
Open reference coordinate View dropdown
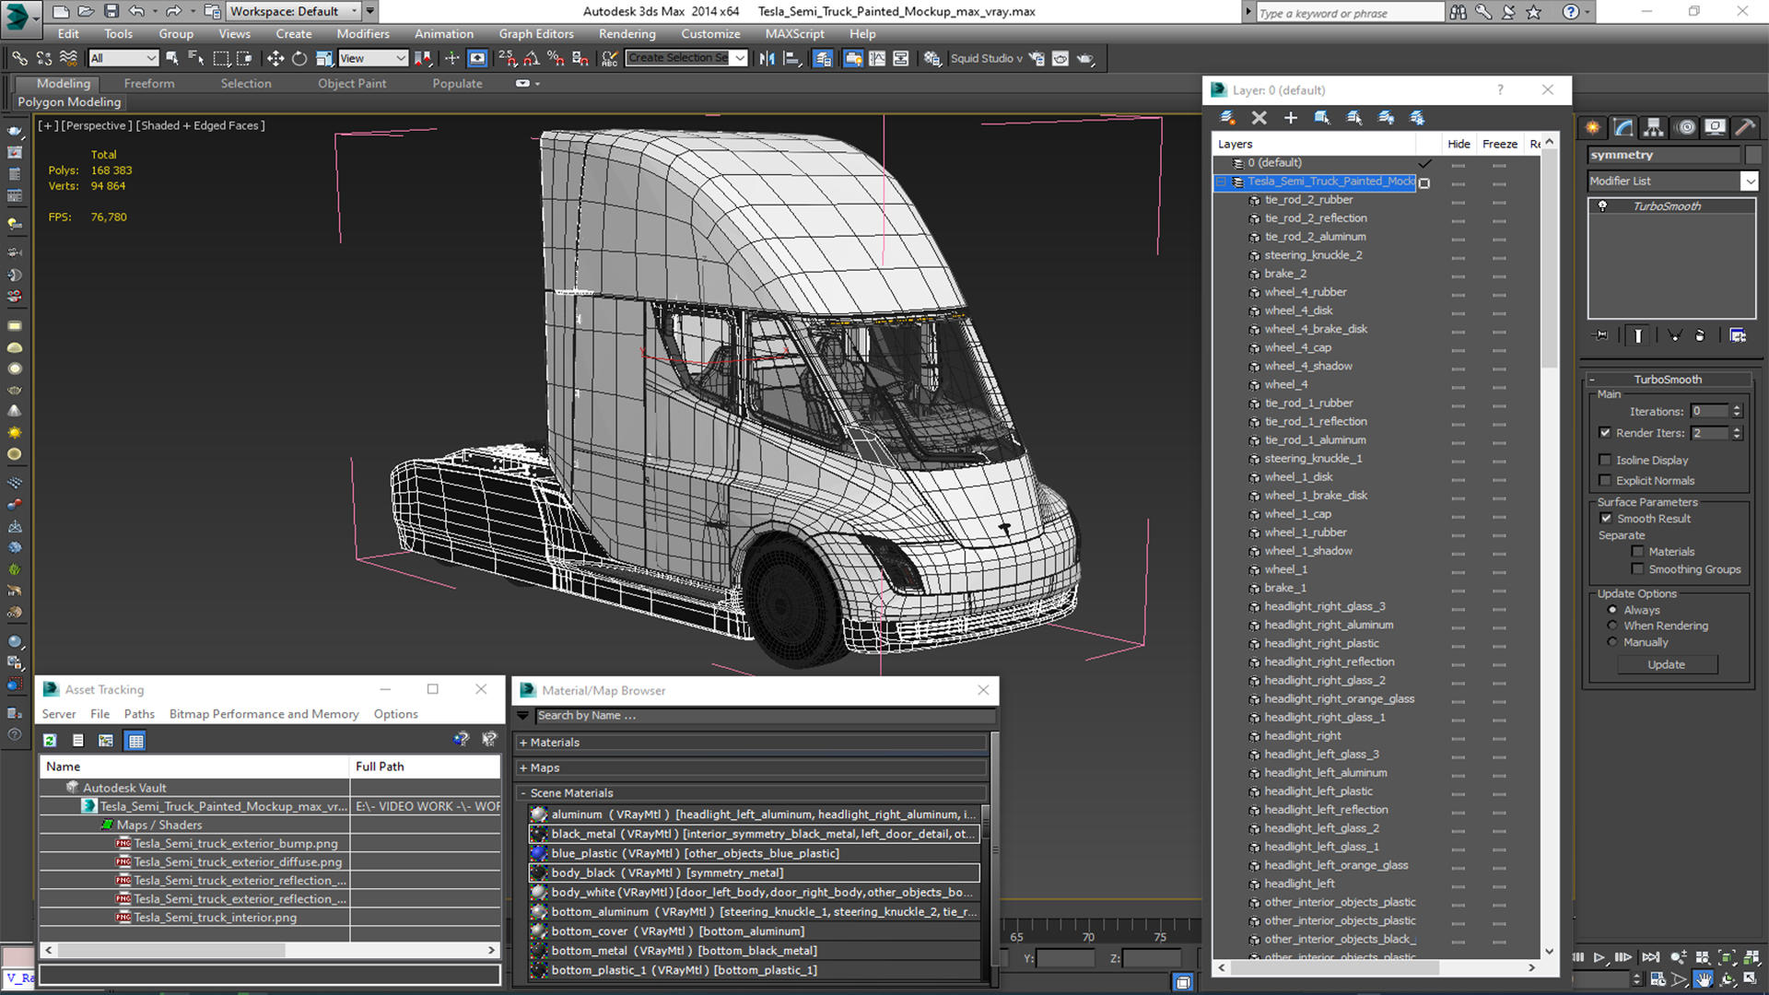[373, 58]
